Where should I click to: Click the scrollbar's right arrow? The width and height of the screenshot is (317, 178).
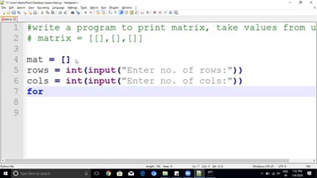coord(314,161)
